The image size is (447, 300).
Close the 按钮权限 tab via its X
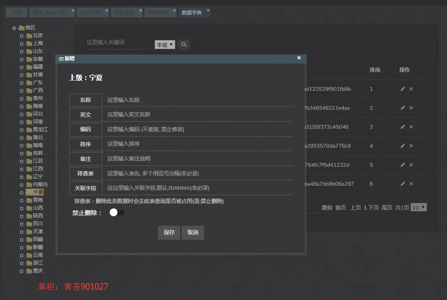107,10
